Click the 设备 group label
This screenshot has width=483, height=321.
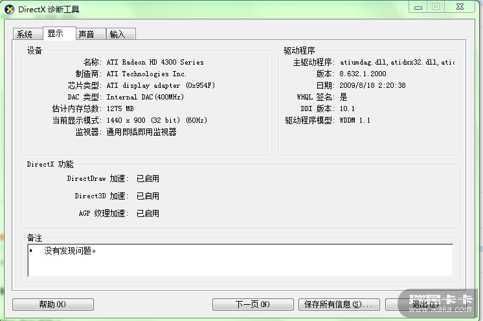(34, 50)
